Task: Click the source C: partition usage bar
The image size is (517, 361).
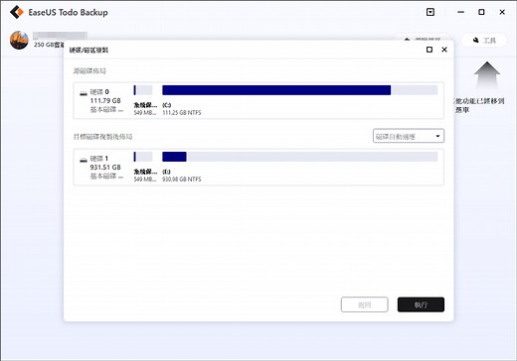Action: click(300, 90)
